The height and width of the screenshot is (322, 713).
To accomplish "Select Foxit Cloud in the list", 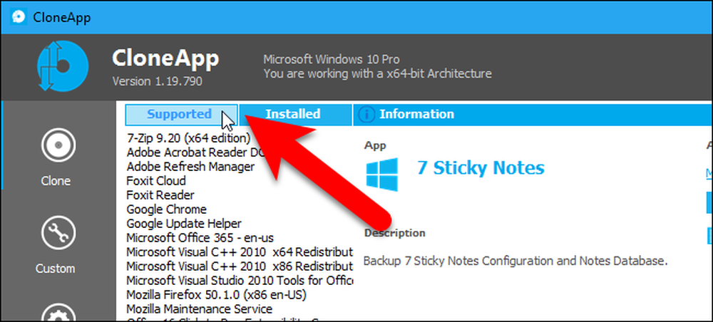I will click(156, 181).
